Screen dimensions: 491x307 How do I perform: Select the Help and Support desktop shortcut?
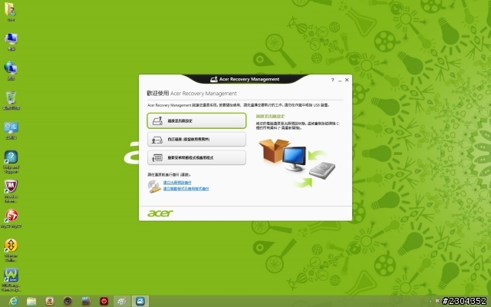pos(11,162)
